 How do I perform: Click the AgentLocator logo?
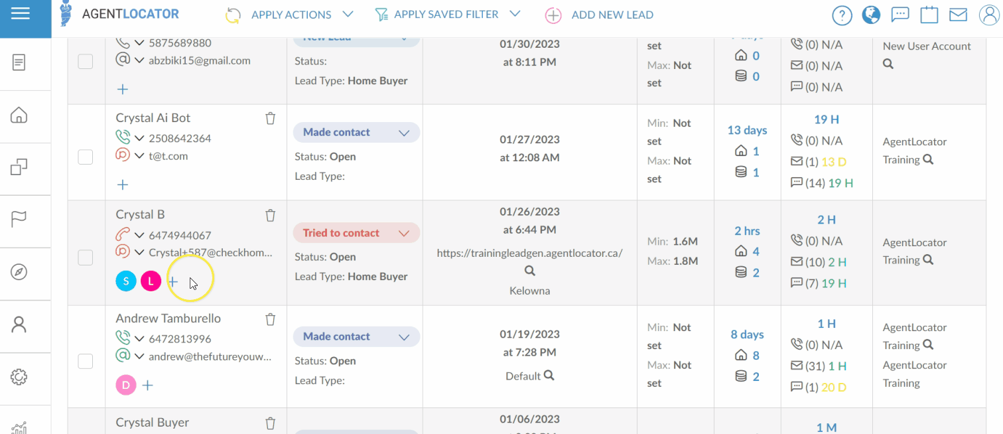[x=119, y=14]
